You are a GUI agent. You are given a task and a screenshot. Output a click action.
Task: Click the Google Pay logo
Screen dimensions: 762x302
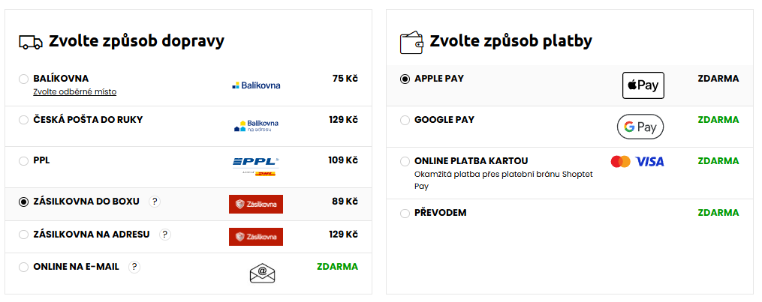pyautogui.click(x=640, y=127)
